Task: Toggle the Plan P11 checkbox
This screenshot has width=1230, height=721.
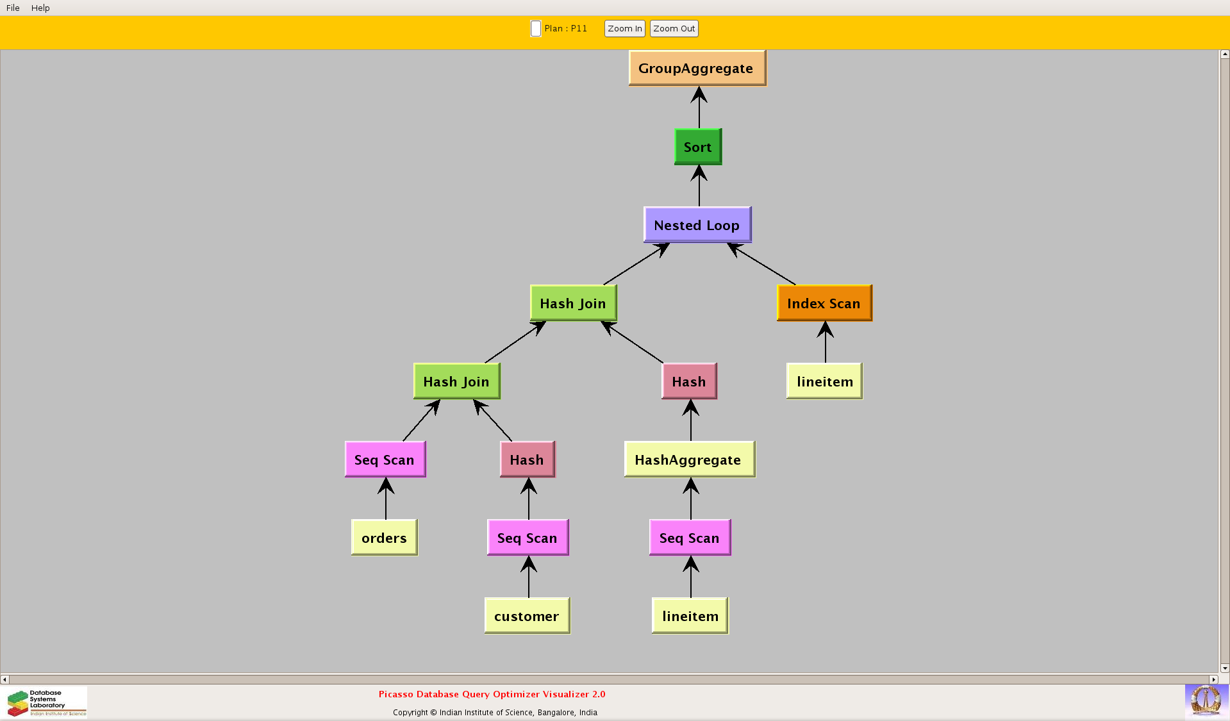Action: click(x=536, y=29)
